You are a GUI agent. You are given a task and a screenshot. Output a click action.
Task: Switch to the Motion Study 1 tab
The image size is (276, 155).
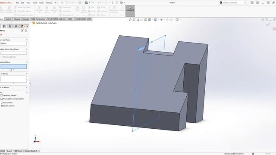pyautogui.click(x=31, y=151)
